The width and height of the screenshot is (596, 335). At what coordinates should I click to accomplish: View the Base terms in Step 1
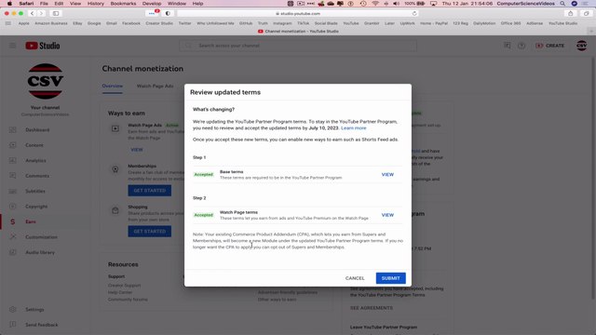[x=387, y=175]
